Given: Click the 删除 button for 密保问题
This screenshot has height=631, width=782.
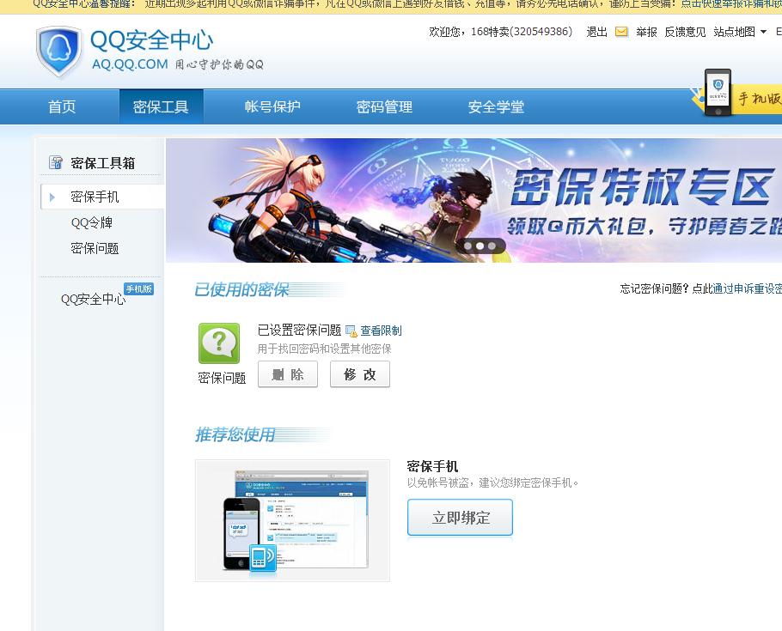Looking at the screenshot, I should (x=288, y=374).
